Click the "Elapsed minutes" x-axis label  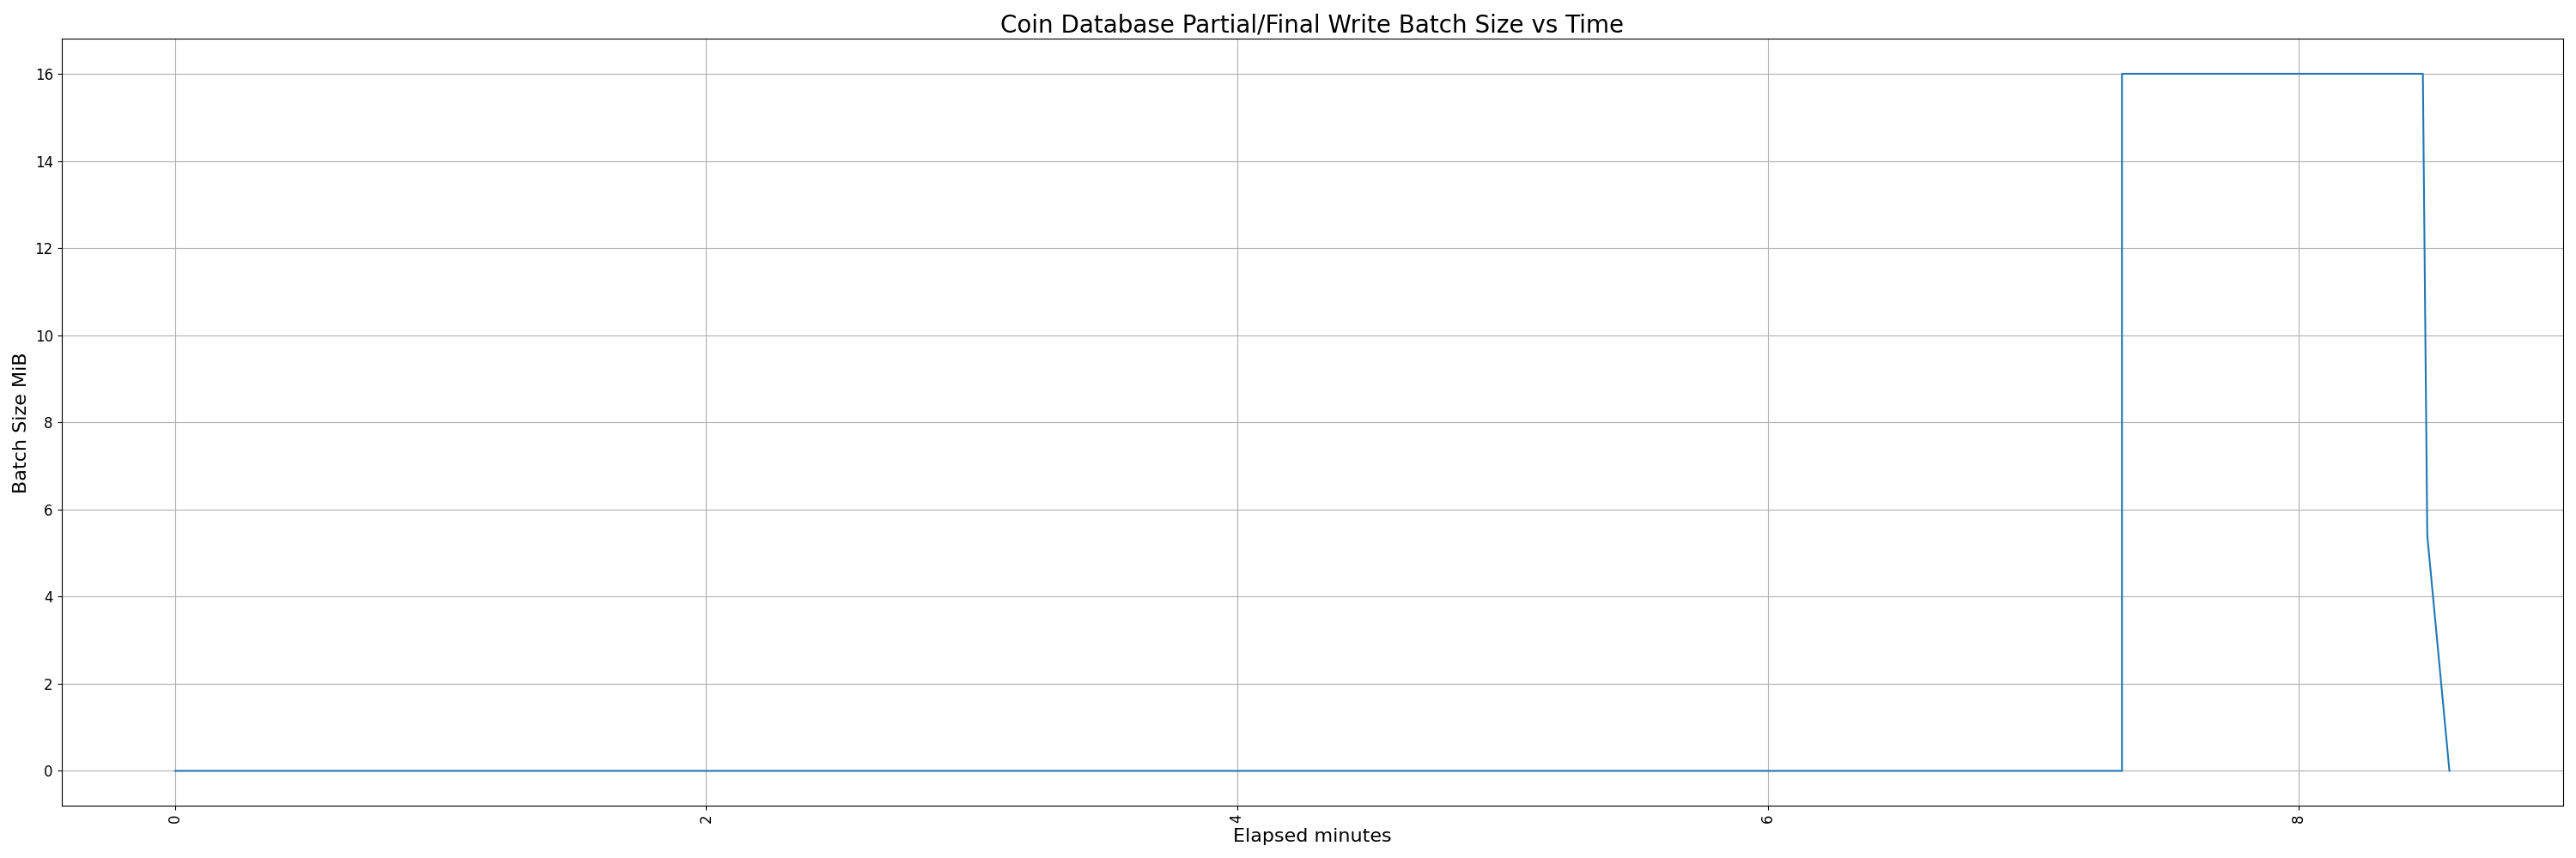pyautogui.click(x=1311, y=836)
